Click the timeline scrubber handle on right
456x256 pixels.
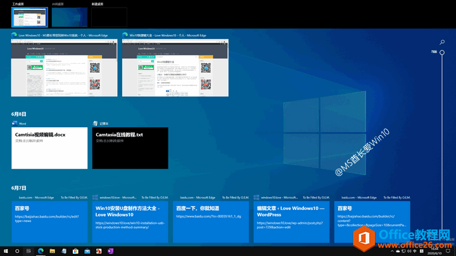click(443, 52)
